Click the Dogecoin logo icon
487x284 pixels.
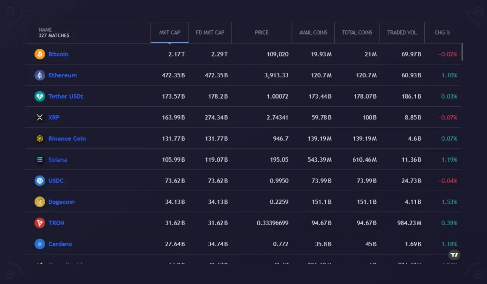click(x=39, y=202)
